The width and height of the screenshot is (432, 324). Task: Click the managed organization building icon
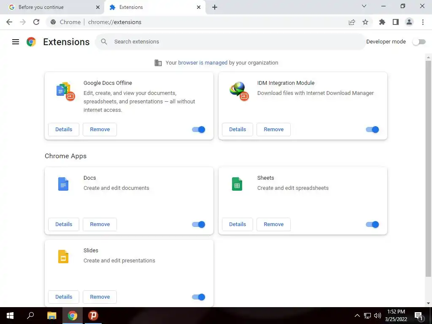pyautogui.click(x=158, y=63)
